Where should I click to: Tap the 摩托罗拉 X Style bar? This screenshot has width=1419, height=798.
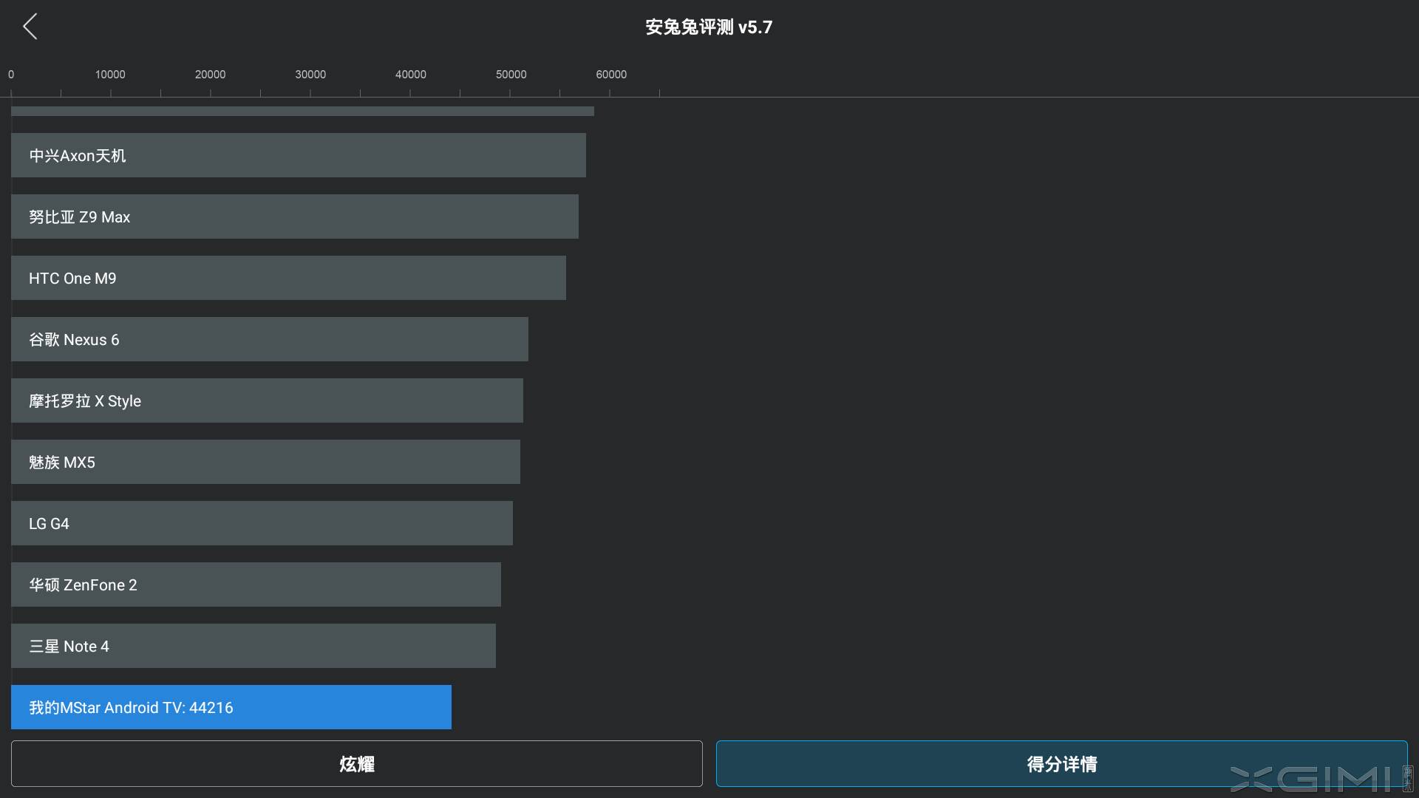[x=266, y=400]
